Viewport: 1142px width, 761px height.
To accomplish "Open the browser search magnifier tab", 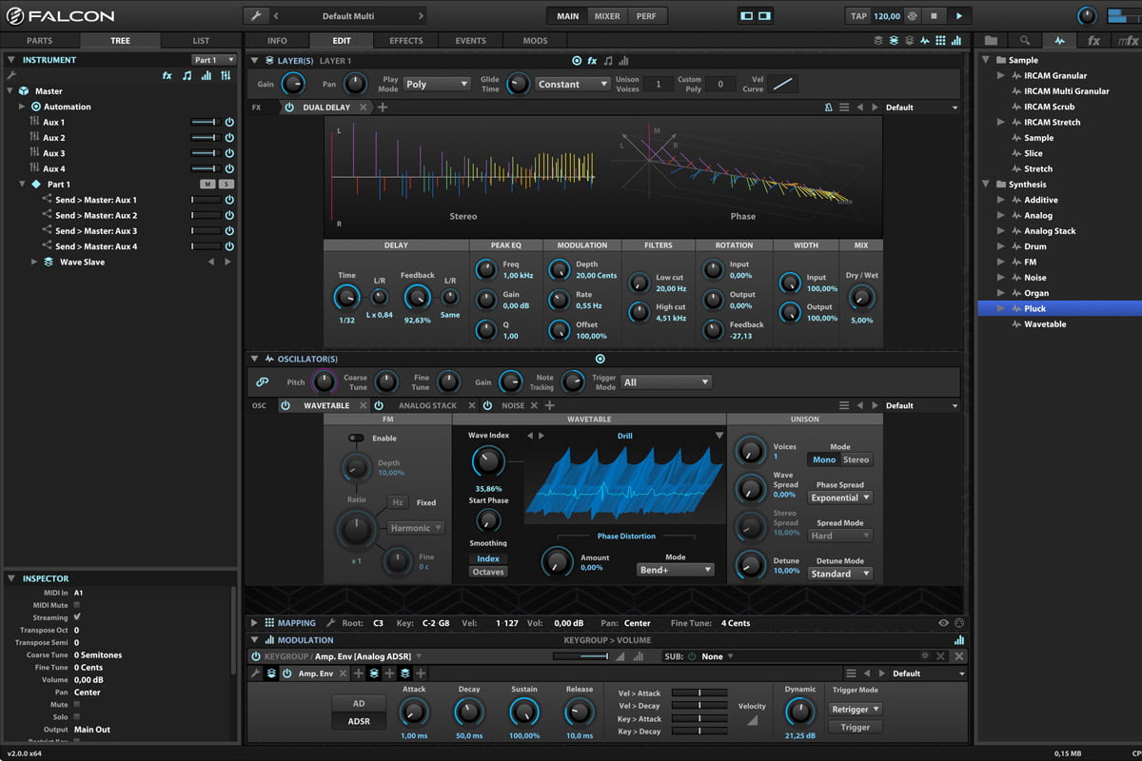I will pyautogui.click(x=1025, y=41).
